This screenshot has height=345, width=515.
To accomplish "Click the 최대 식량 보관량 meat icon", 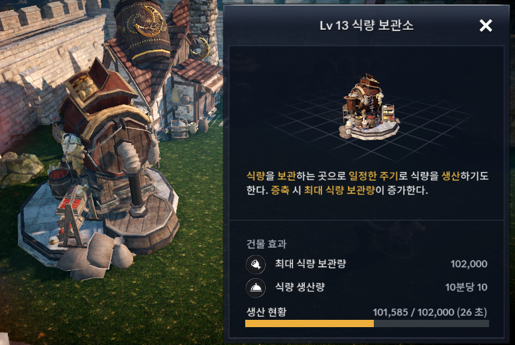I will tap(256, 264).
